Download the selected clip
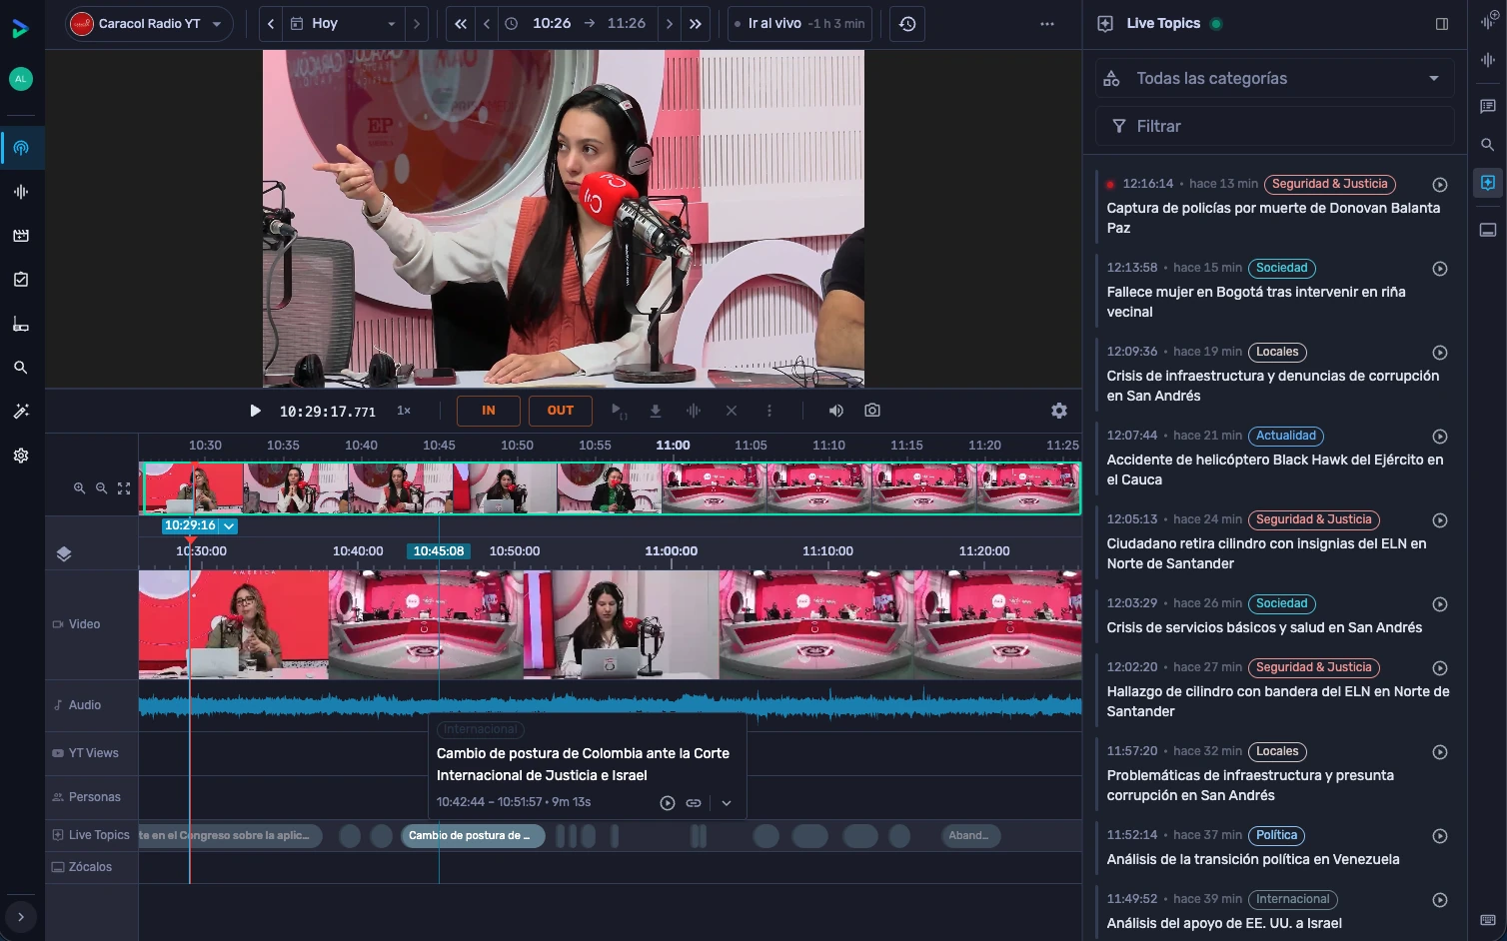The image size is (1507, 941). (x=656, y=411)
